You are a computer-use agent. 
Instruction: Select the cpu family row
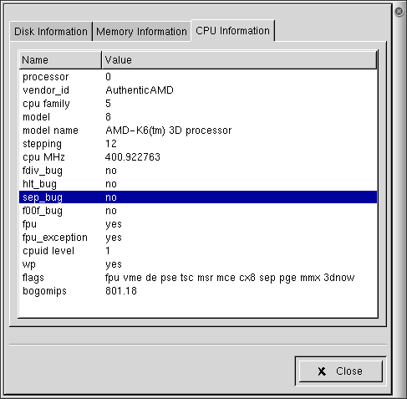(198, 104)
